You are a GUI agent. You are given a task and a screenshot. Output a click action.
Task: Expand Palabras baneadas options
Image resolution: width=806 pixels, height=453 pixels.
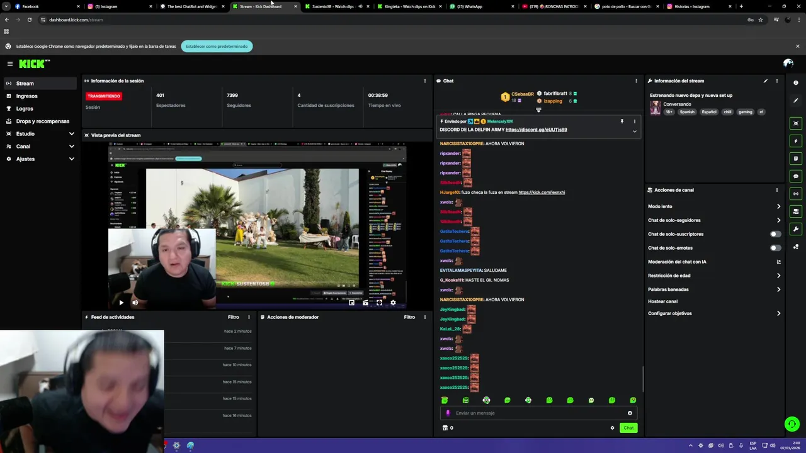tap(778, 289)
